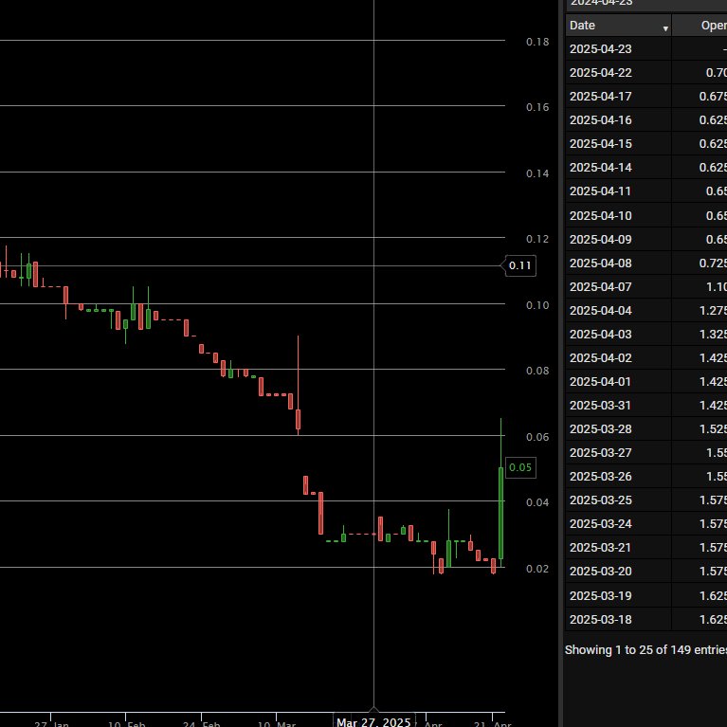Click the 0.08 price axis label
The width and height of the screenshot is (727, 727).
point(537,371)
